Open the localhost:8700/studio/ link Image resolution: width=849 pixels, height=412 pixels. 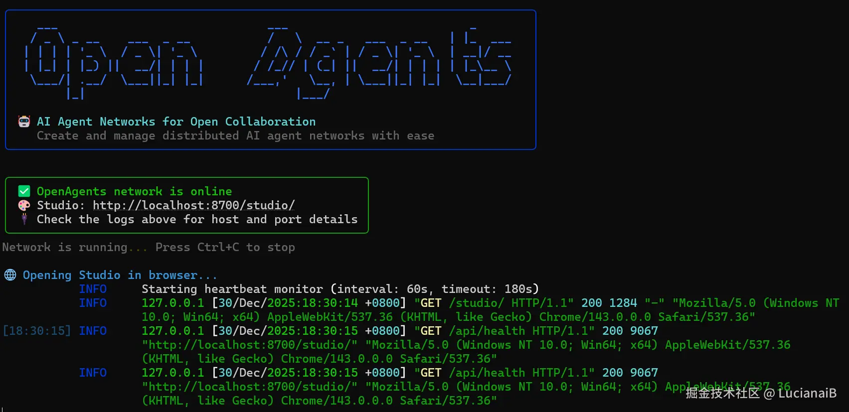[193, 205]
